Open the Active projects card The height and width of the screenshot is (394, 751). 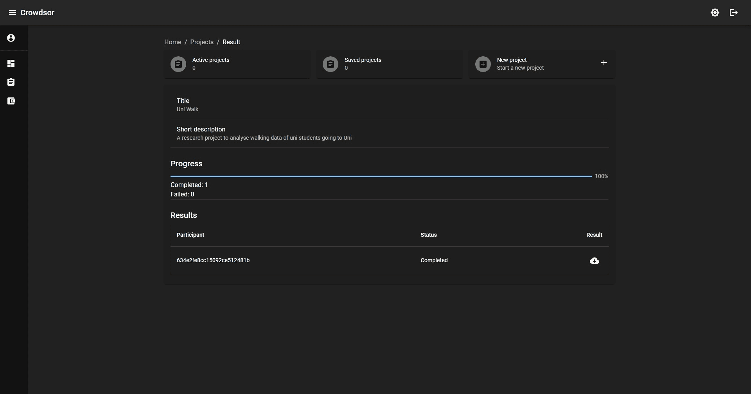coord(243,64)
